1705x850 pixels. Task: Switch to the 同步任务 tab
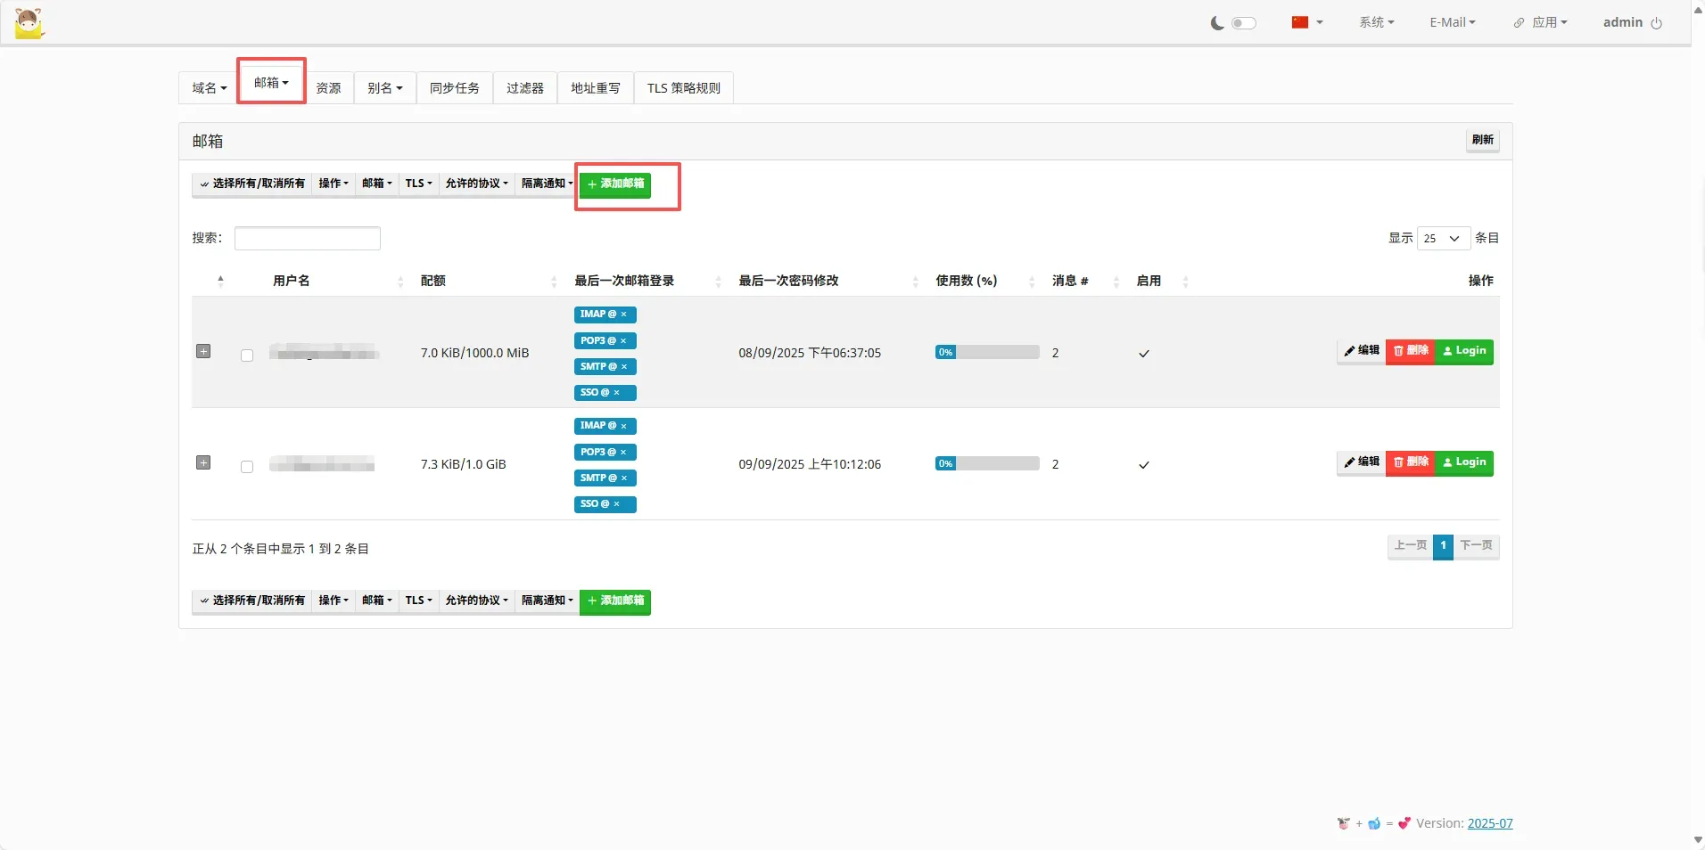[454, 88]
